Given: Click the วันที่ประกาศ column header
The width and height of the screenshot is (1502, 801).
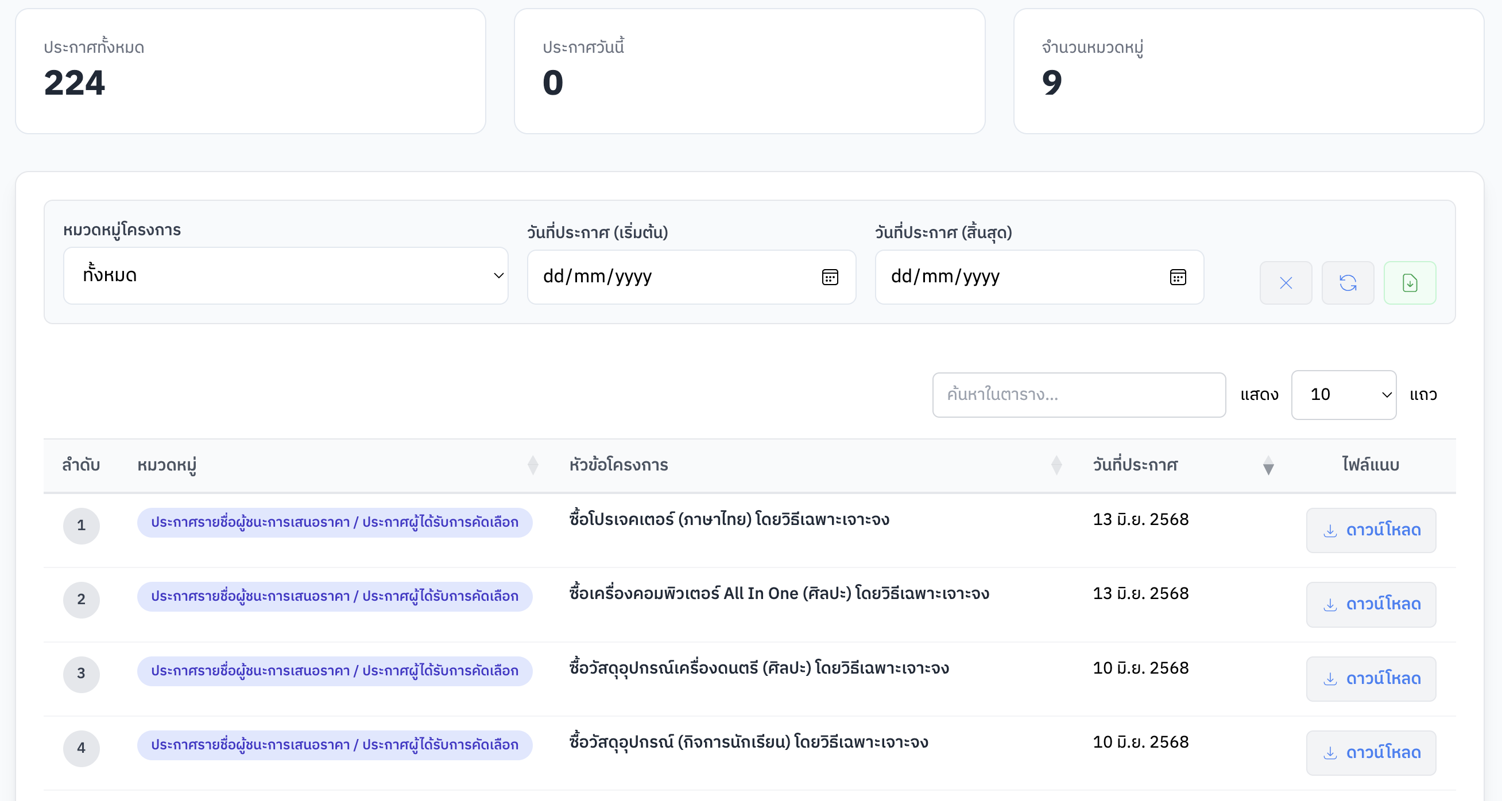Looking at the screenshot, I should [1135, 465].
